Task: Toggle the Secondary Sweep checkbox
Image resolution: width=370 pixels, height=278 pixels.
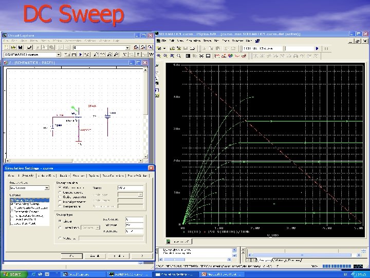Action: click(12, 204)
